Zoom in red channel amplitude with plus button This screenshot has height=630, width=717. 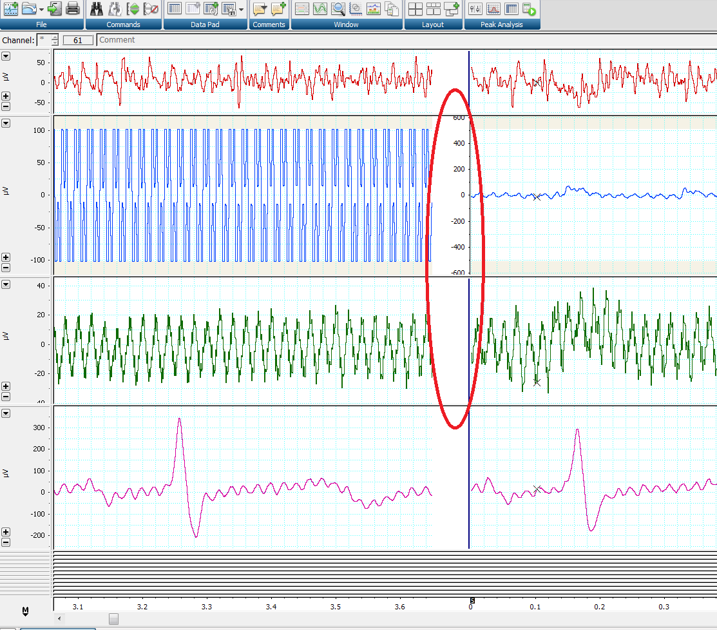tap(6, 96)
